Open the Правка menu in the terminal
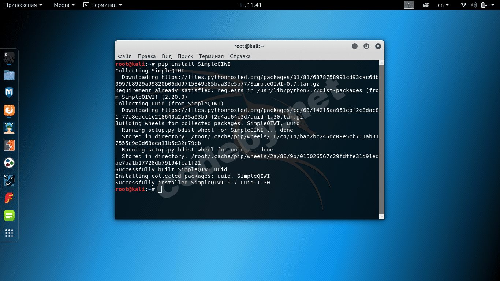Screen dimensions: 500x281 tap(147, 56)
